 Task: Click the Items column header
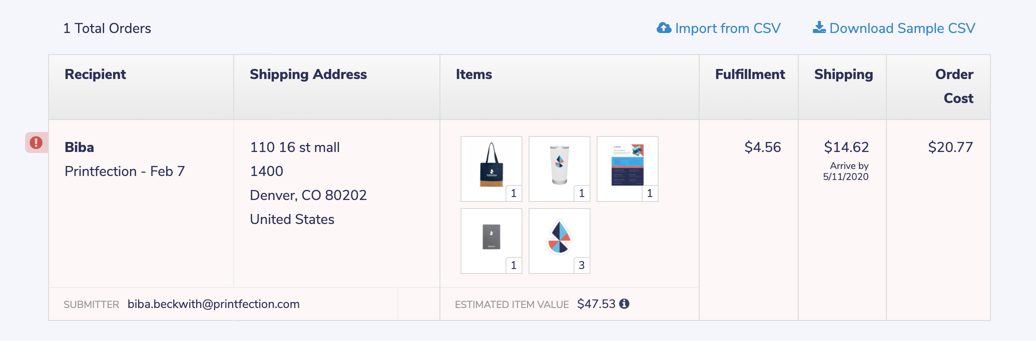point(473,74)
